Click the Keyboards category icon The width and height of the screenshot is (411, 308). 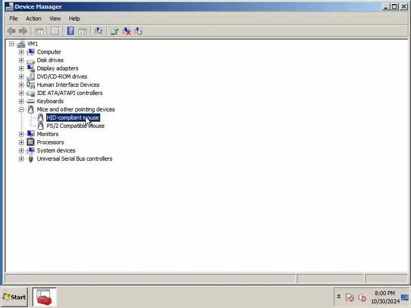(31, 101)
